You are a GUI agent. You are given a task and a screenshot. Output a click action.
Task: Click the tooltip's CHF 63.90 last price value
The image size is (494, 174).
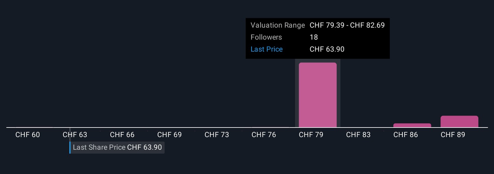pos(327,49)
